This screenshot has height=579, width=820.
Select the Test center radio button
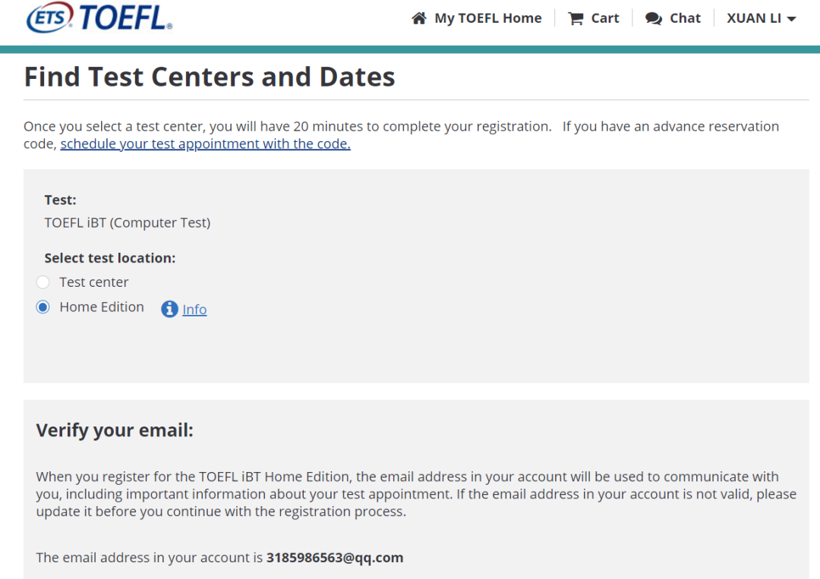pos(43,282)
